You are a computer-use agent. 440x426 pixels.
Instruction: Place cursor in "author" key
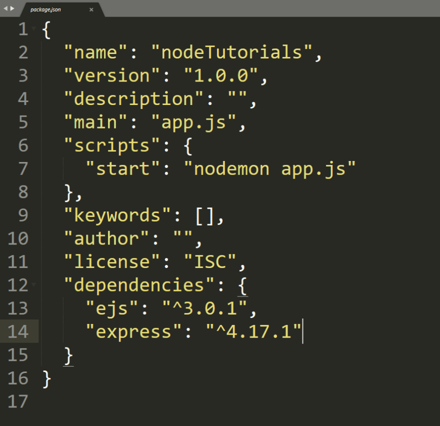click(106, 239)
